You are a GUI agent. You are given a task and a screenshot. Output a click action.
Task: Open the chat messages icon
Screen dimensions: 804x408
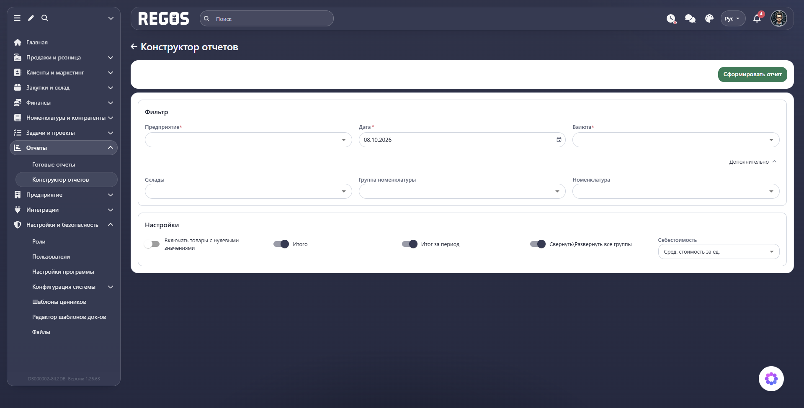(x=690, y=18)
